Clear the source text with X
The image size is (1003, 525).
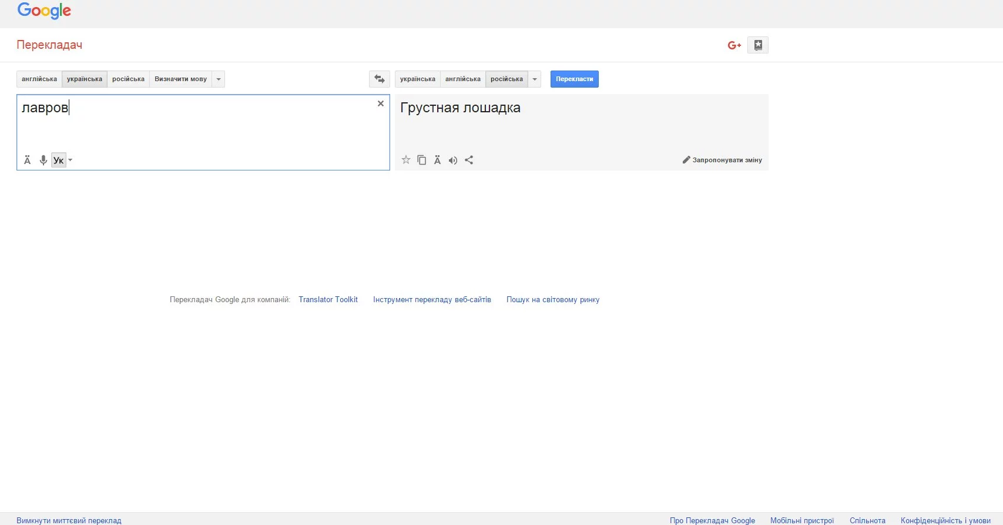coord(381,103)
